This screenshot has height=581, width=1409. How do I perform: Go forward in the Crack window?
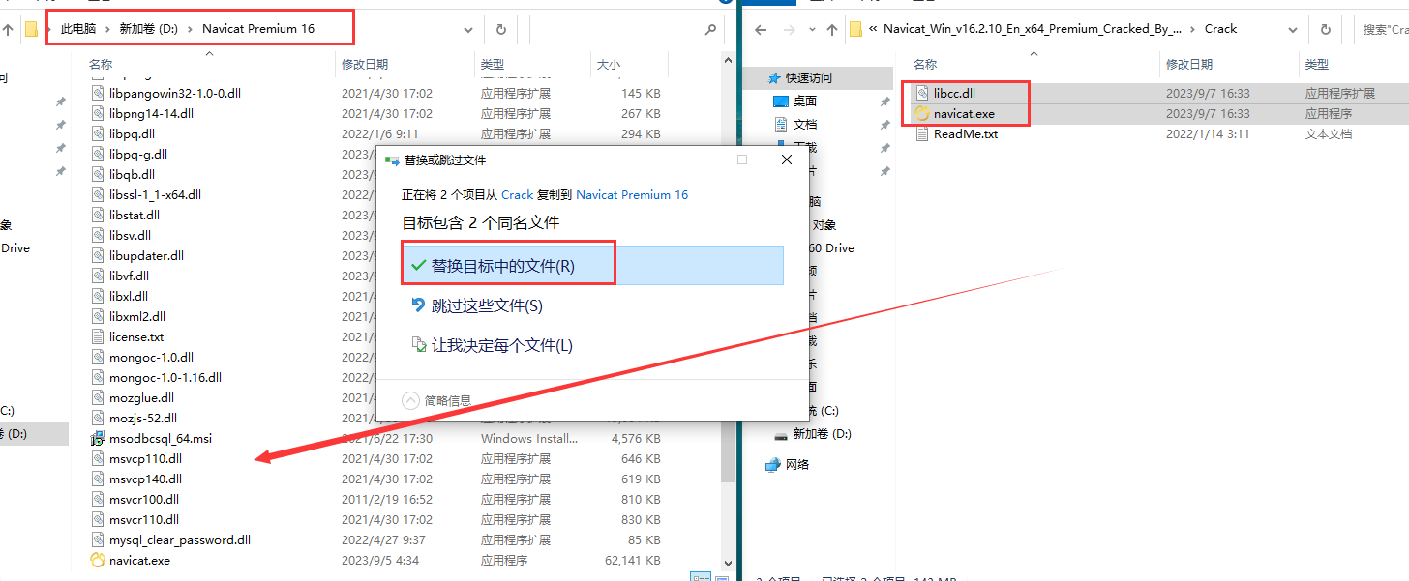tap(789, 29)
